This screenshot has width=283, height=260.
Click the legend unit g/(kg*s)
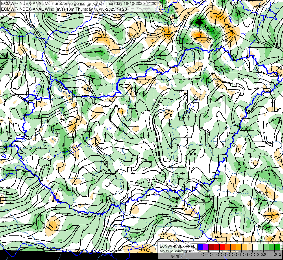pyautogui.click(x=177, y=256)
